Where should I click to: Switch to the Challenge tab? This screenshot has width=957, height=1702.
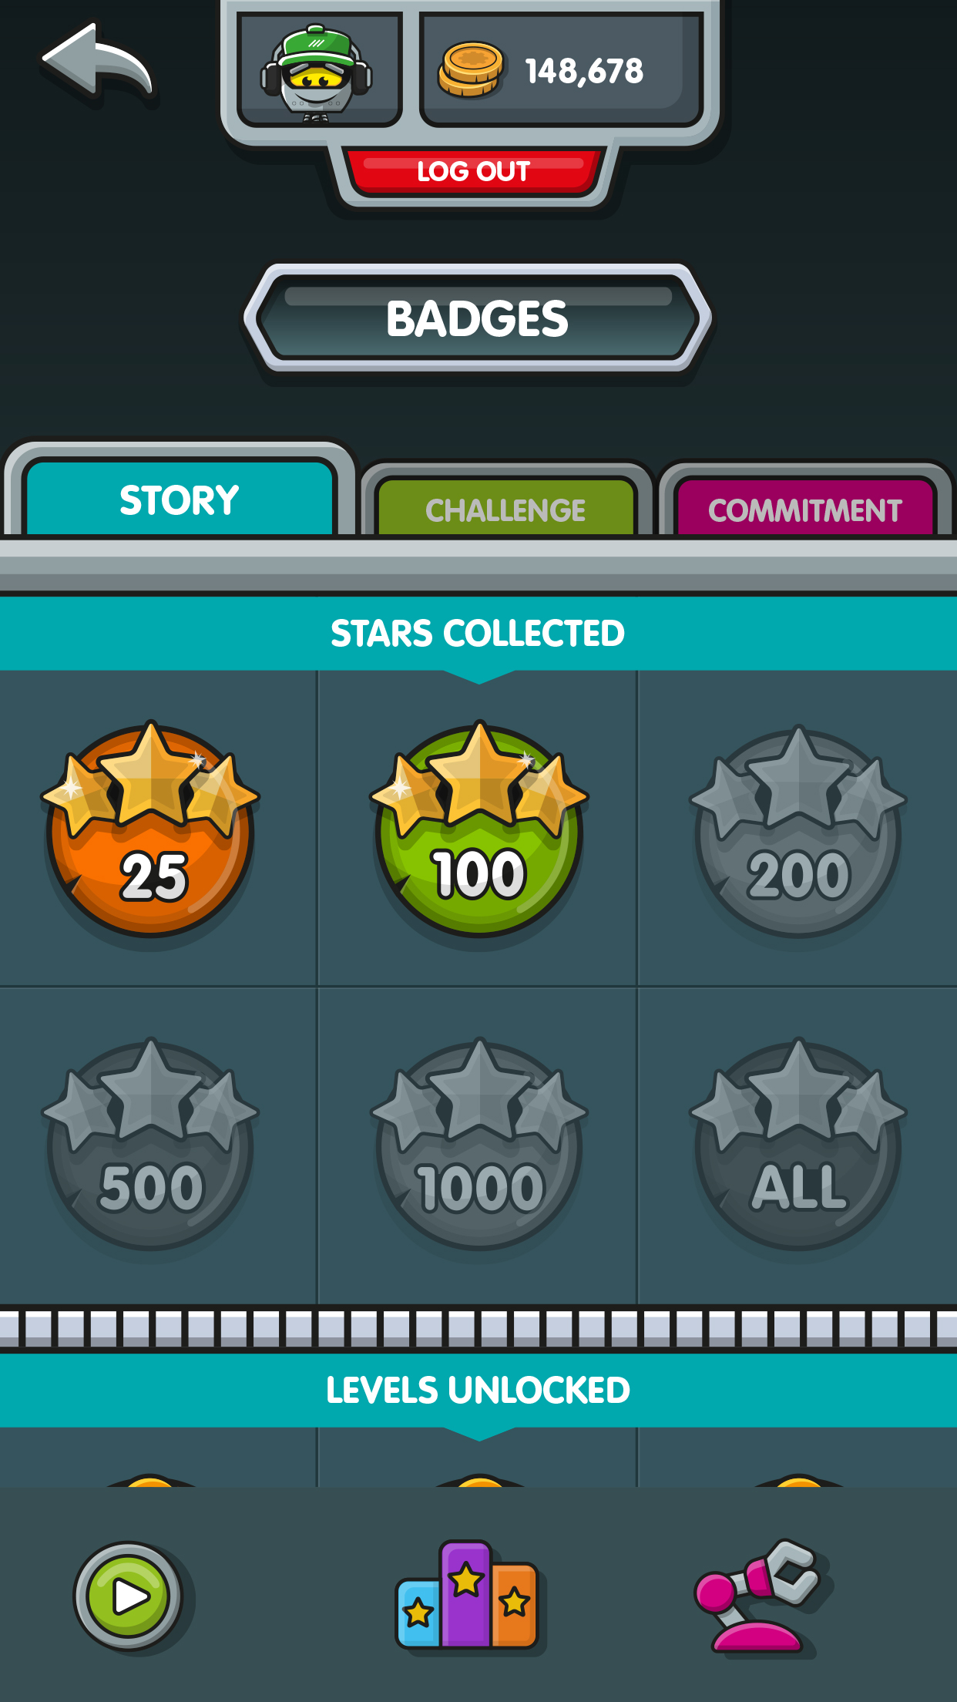click(x=505, y=508)
